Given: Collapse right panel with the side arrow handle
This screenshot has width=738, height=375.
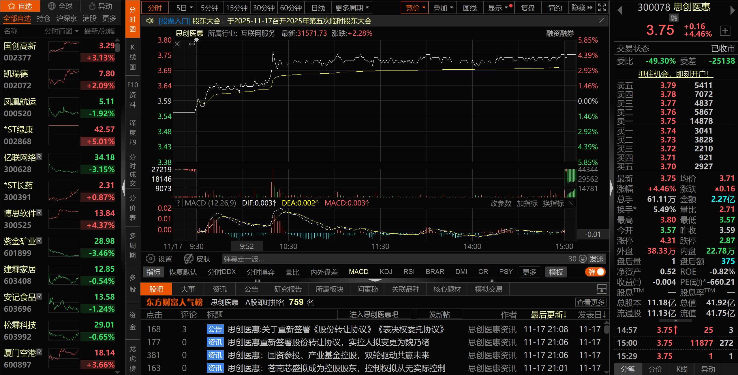Looking at the screenshot, I should (611, 188).
